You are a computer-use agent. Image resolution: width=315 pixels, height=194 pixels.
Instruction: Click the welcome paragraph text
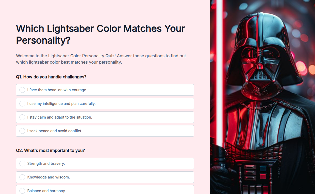tap(101, 59)
